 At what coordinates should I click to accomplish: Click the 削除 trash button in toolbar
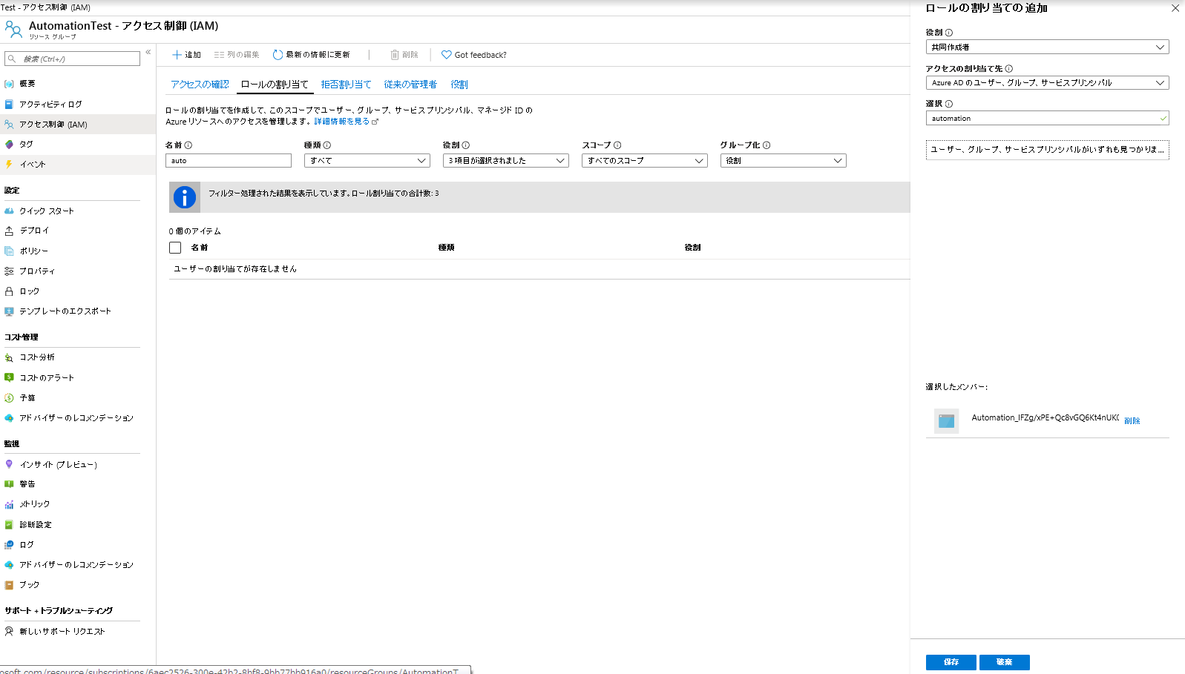coord(404,55)
